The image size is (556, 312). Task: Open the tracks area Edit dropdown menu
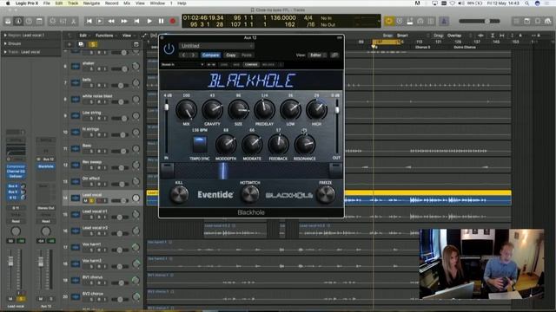tap(84, 36)
